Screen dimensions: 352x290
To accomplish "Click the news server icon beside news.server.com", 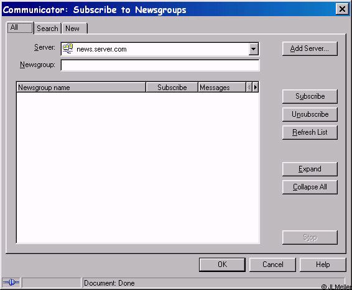I will click(68, 48).
